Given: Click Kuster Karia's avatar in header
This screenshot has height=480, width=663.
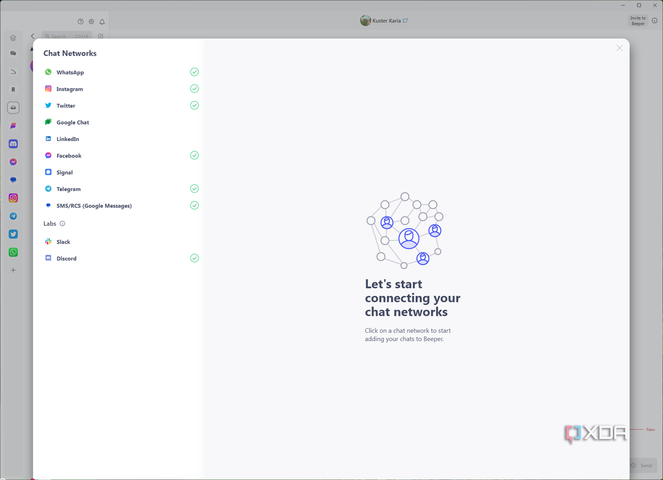Looking at the screenshot, I should click(365, 20).
